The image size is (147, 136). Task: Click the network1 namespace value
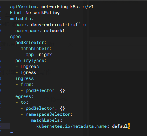coord(54,31)
